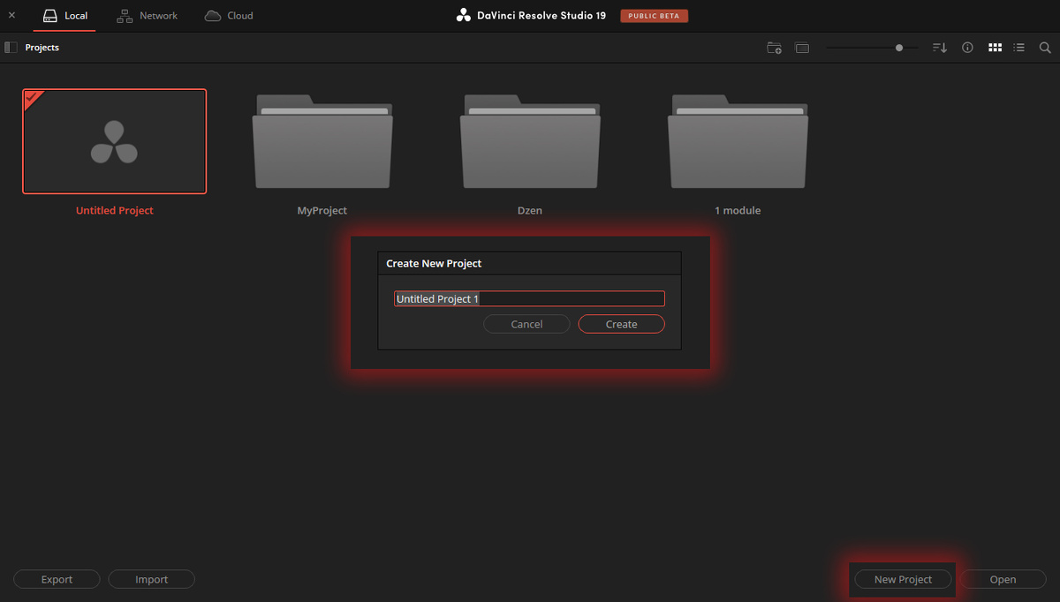Open the sort order options
The width and height of the screenshot is (1060, 602).
pos(940,48)
